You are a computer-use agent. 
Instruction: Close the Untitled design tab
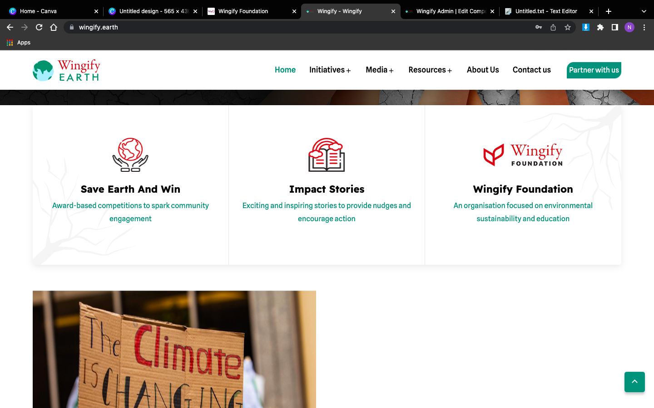tap(195, 11)
